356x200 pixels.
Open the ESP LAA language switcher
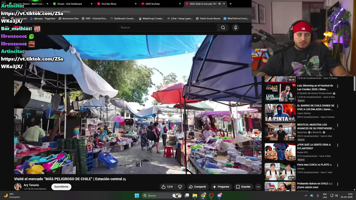click(x=325, y=196)
